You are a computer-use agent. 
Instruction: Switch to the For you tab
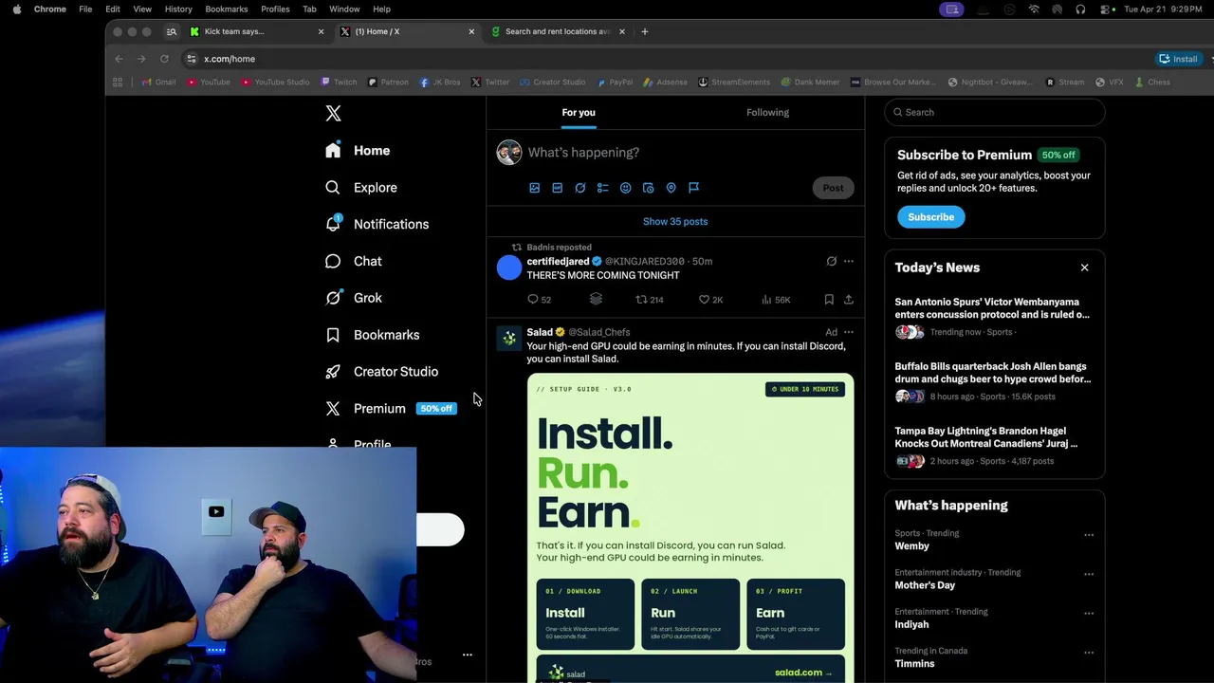click(579, 112)
